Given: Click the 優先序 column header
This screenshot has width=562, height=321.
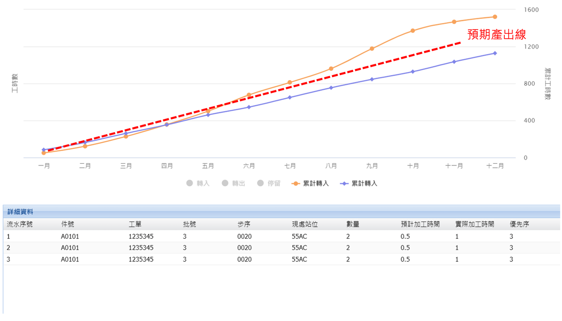Looking at the screenshot, I should pos(520,224).
